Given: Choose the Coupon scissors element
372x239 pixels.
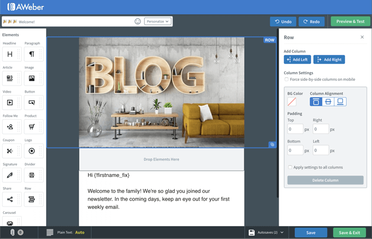Looking at the screenshot, I should pyautogui.click(x=10, y=151).
